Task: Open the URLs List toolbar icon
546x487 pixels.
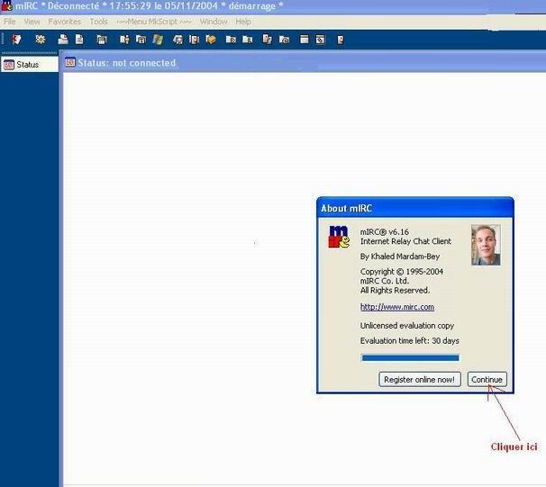Action: (284, 40)
